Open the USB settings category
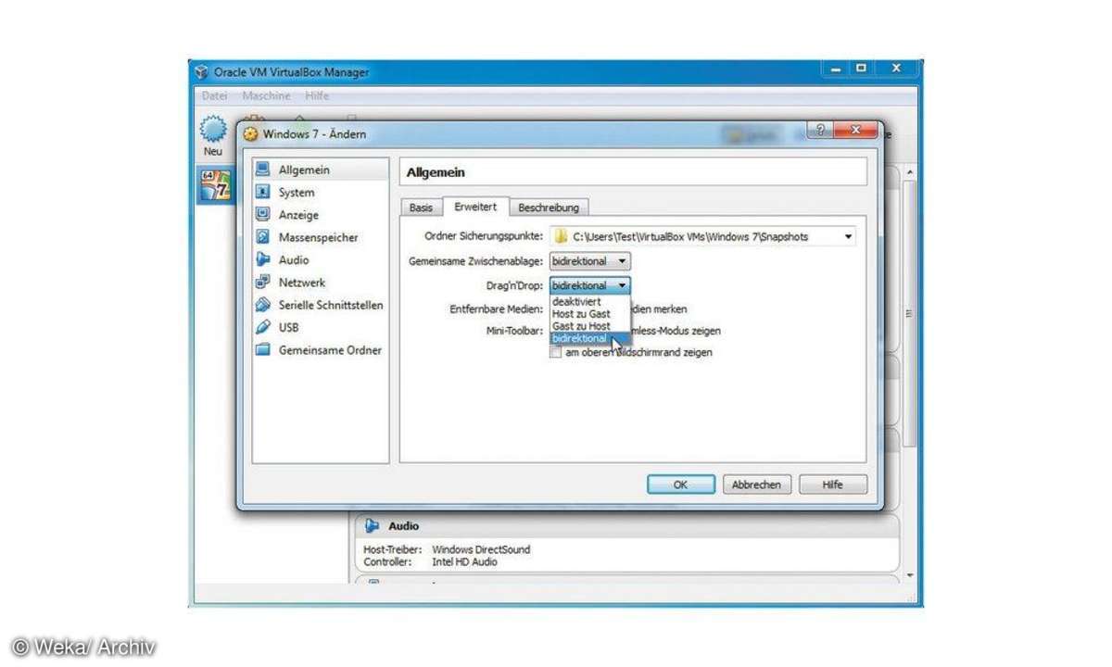Image resolution: width=1112 pixels, height=667 pixels. point(321,327)
